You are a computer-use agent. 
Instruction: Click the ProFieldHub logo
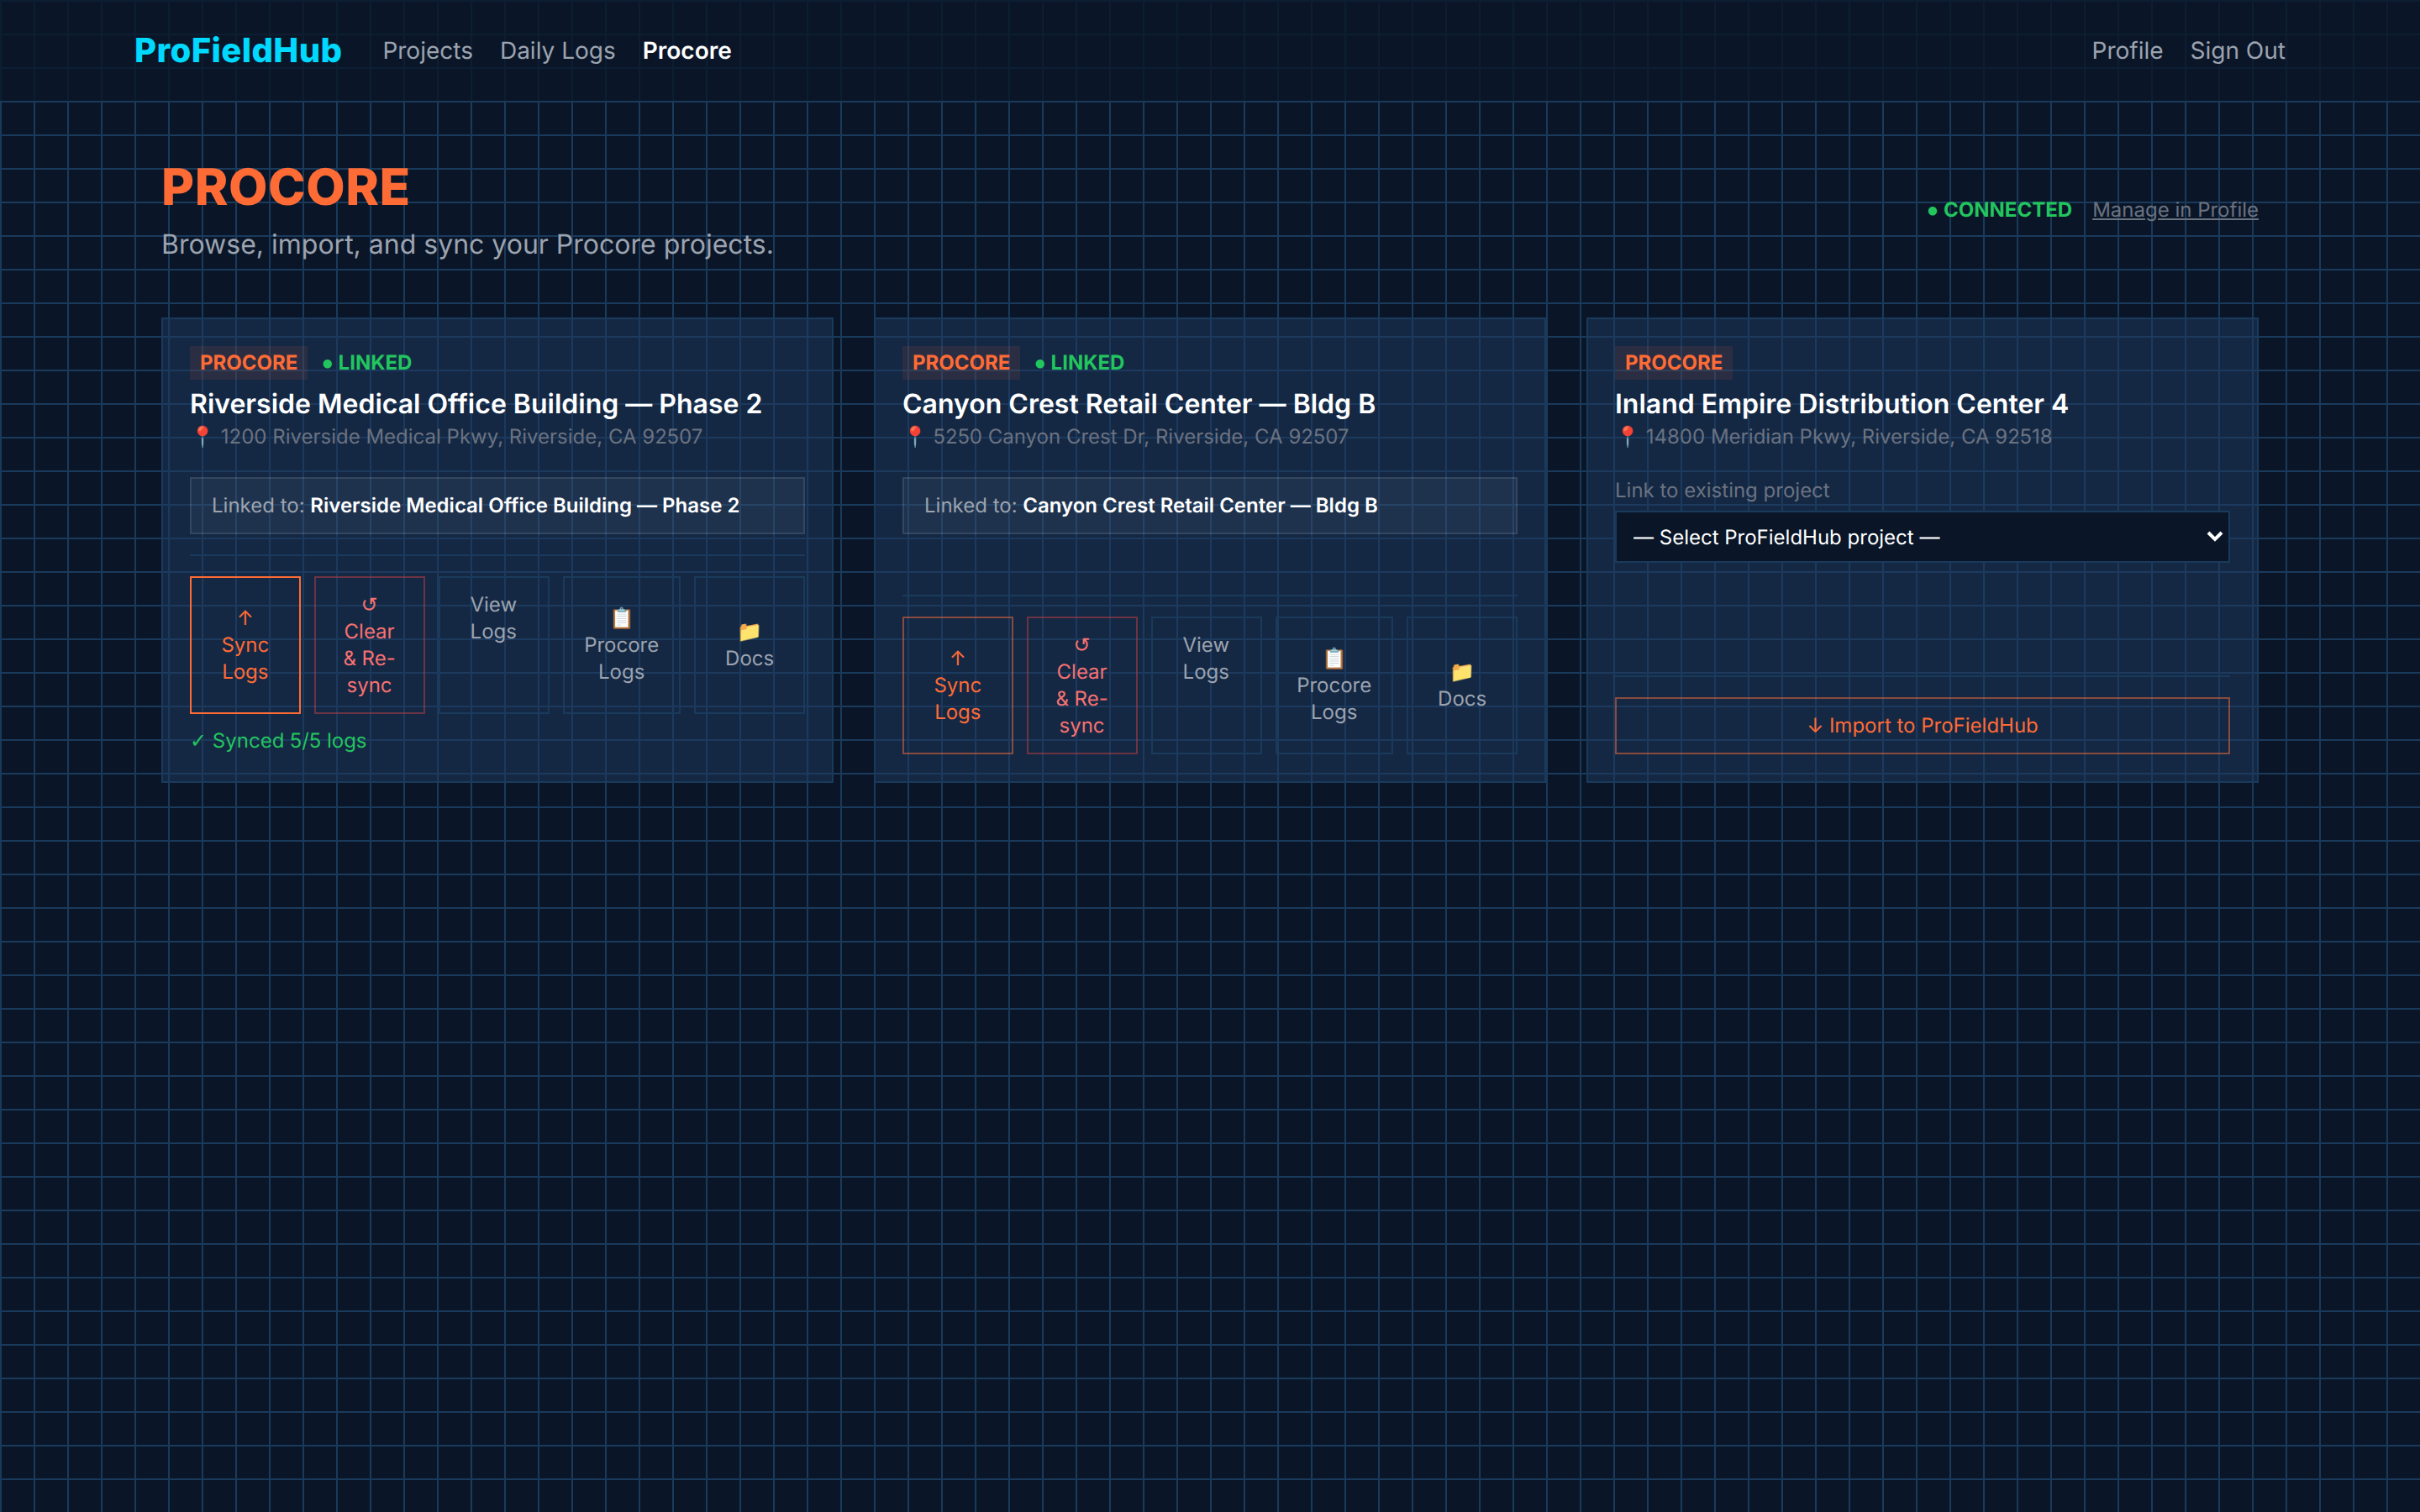[x=238, y=51]
